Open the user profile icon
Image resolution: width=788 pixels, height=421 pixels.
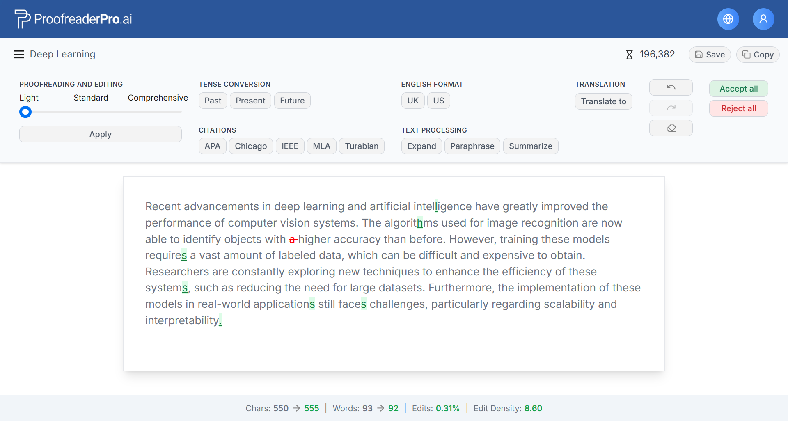763,19
